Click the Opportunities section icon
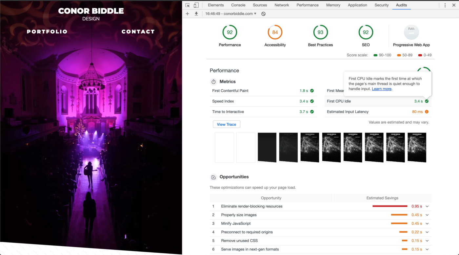The height and width of the screenshot is (255, 459). (213, 177)
